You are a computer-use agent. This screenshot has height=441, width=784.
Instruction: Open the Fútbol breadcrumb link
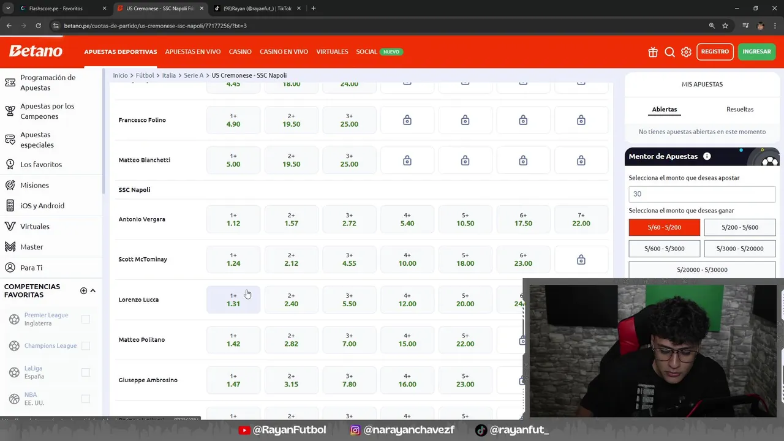coord(145,75)
